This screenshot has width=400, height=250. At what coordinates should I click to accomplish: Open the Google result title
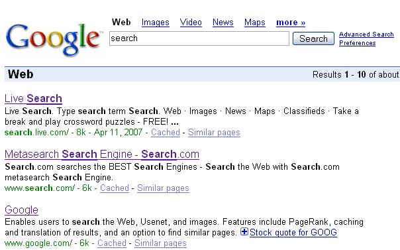(21, 210)
